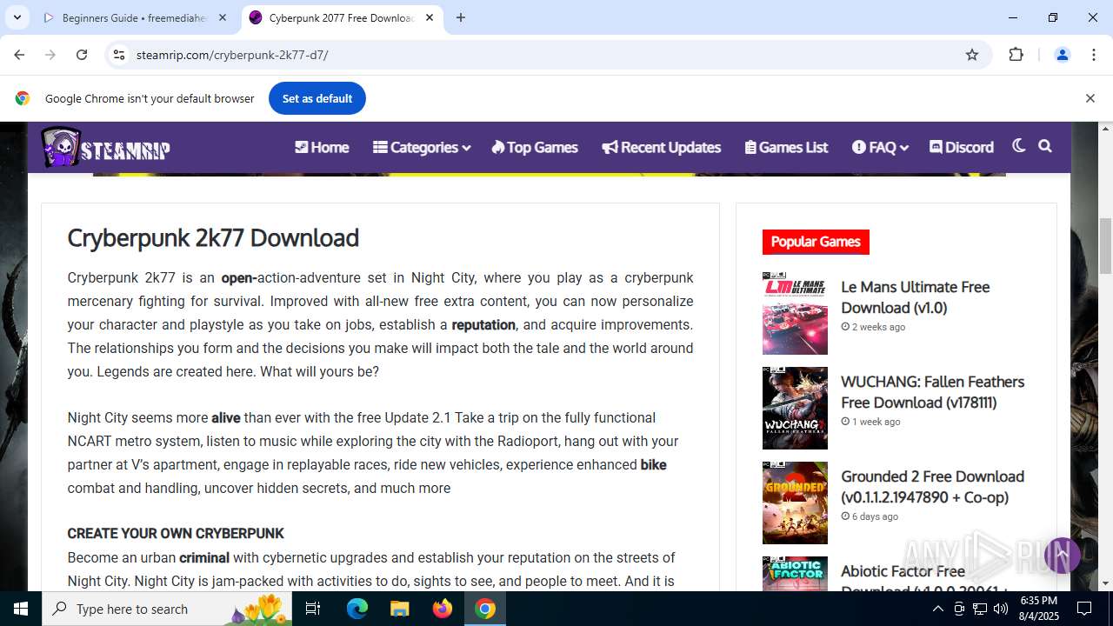
Task: Click WUCHANG Fallen Feathers thumbnail
Action: (x=795, y=408)
